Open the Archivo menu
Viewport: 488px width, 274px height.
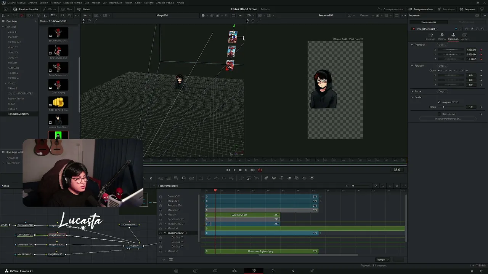pyautogui.click(x=33, y=3)
